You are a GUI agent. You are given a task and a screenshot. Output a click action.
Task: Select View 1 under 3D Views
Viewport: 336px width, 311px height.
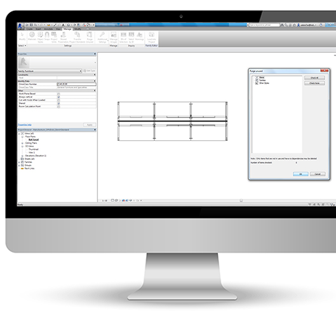(32, 152)
